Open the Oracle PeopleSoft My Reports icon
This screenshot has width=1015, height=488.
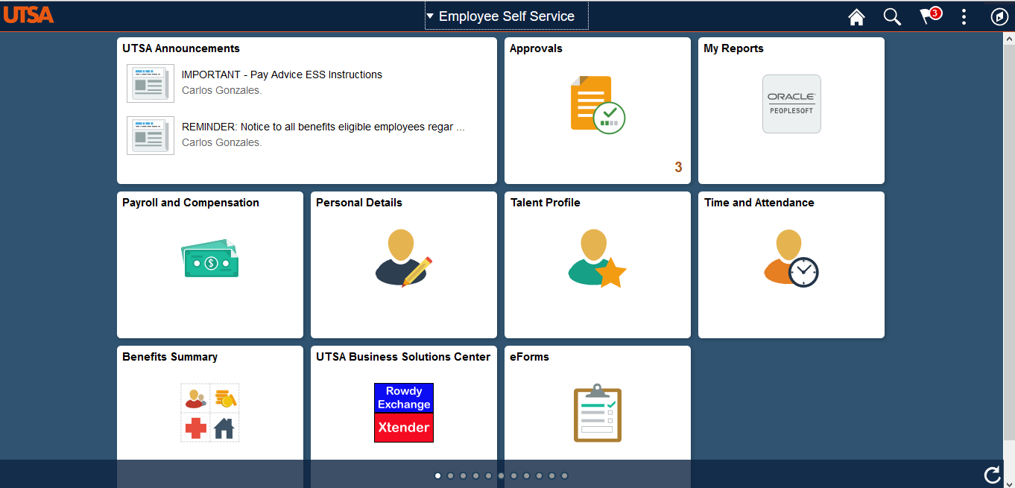[791, 104]
